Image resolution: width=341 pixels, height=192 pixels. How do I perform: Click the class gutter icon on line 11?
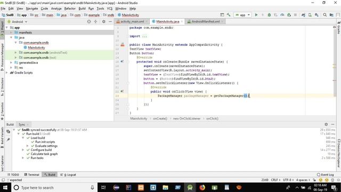123,45
